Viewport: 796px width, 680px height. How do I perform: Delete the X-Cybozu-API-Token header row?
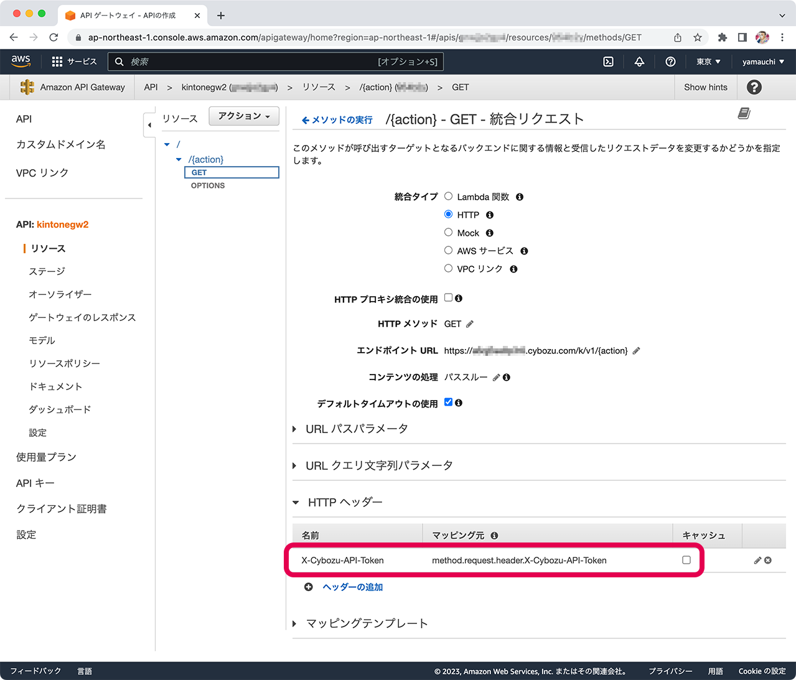768,561
